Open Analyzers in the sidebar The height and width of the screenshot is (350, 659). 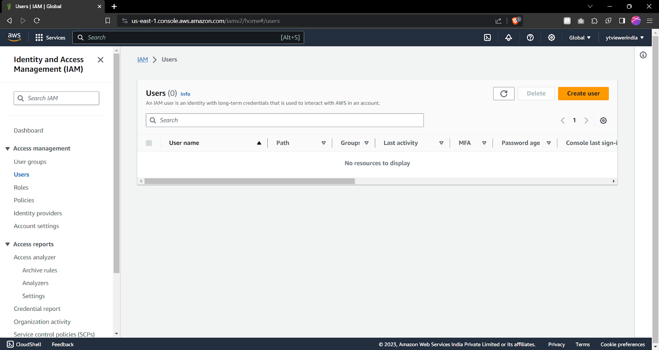(x=35, y=283)
